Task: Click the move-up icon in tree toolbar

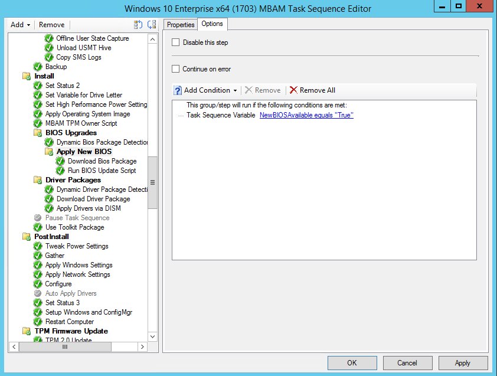Action: [x=138, y=24]
